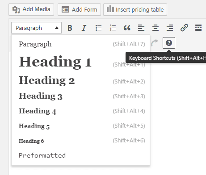Select Heading 4 format
The height and width of the screenshot is (175, 206).
pos(80,111)
